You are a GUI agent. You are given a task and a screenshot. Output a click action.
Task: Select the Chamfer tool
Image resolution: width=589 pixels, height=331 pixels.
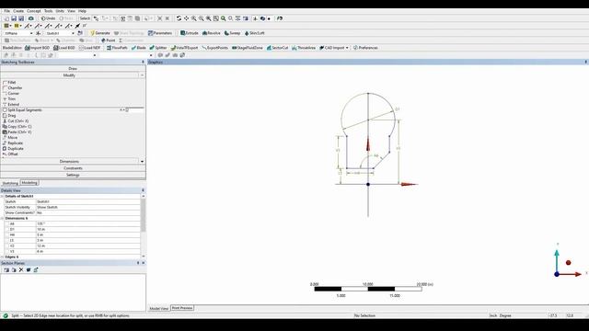tap(12, 88)
